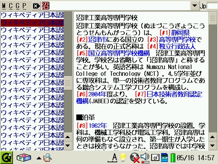Viewport: 218px width, 164px height.
Task: Follow the 静岡県 link
Action: coord(180,33)
